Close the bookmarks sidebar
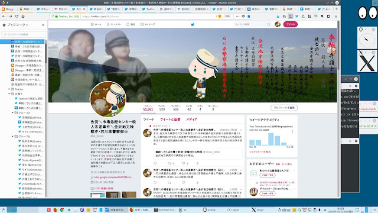The height and width of the screenshot is (213, 378). [x=43, y=25]
